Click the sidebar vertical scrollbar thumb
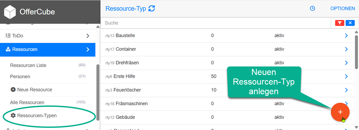The image size is (359, 130). tap(98, 92)
